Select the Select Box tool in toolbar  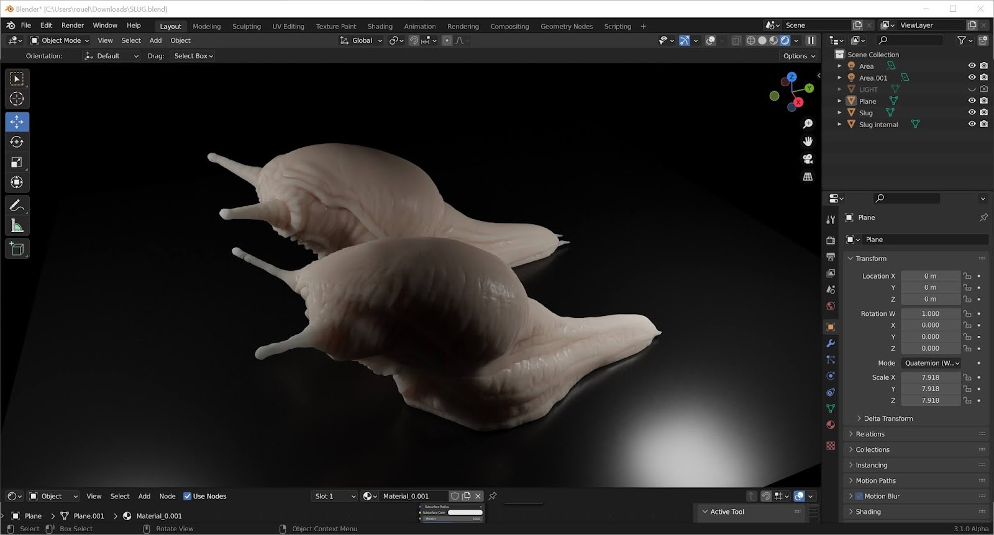click(x=17, y=79)
